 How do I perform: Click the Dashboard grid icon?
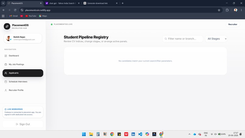tap(6, 56)
